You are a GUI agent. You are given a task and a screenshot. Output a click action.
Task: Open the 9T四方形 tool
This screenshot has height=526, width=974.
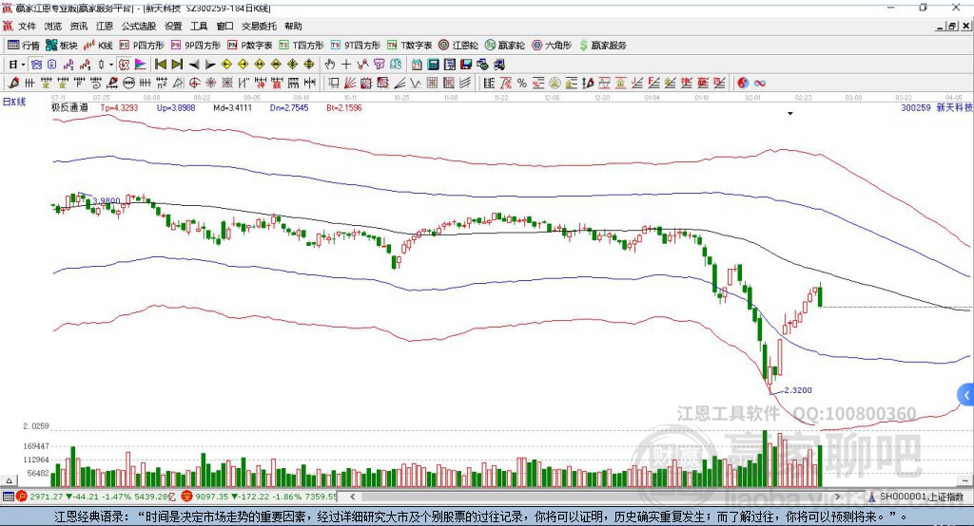(356, 46)
